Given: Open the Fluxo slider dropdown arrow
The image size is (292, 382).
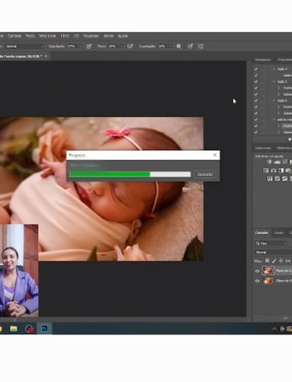Looking at the screenshot, I should [x=121, y=47].
